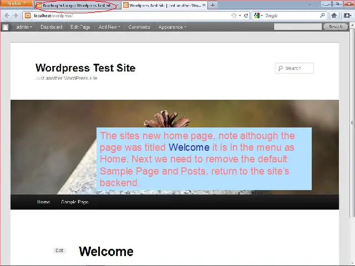Click the tagline 'Just another WordPress site'
Screen dimensions: 355x266
coord(67,78)
